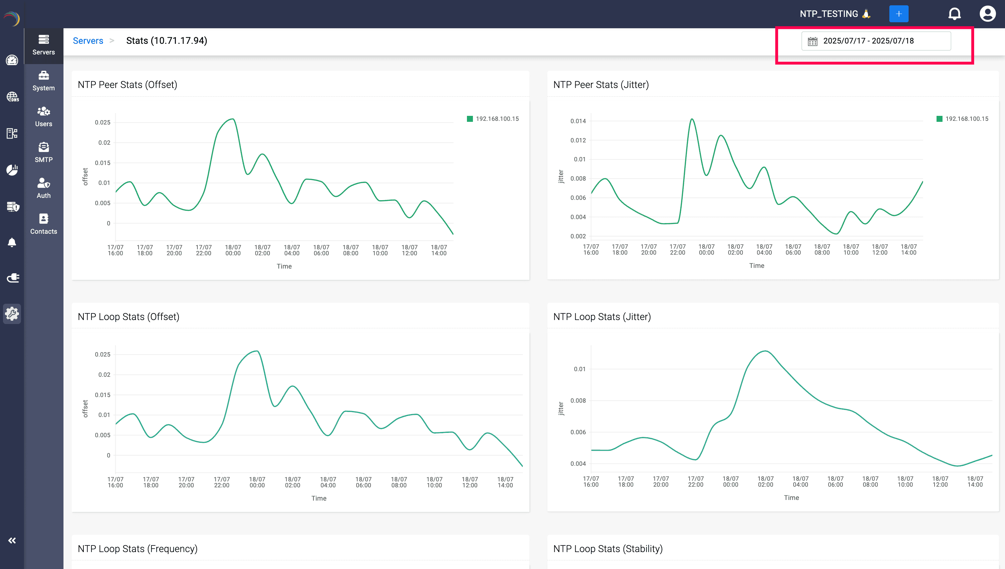
Task: Open the Auth user-shield icon
Action: click(x=44, y=188)
